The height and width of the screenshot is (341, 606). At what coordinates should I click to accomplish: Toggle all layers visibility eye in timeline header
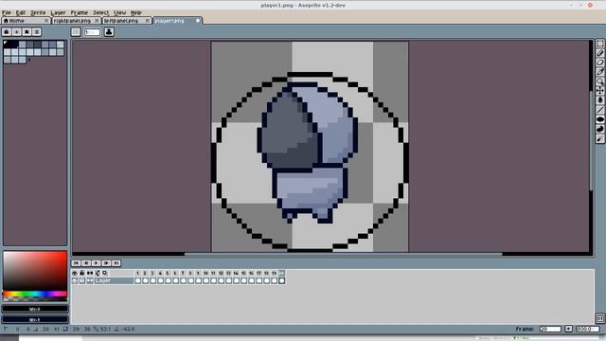(x=75, y=273)
